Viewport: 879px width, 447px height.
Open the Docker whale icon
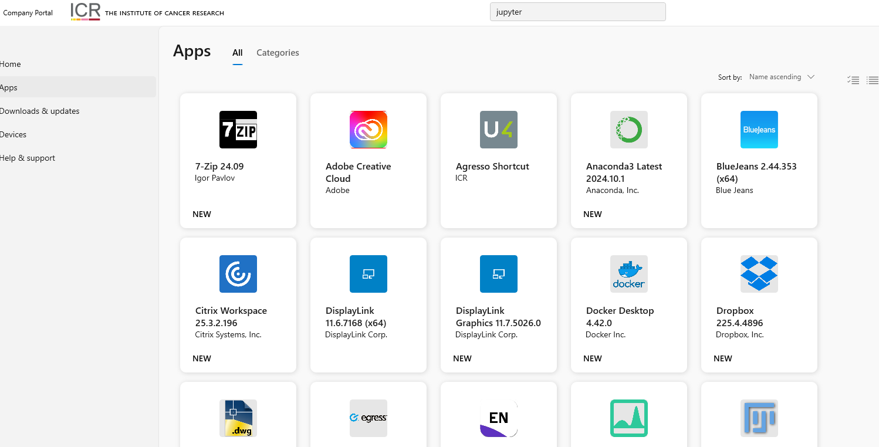pyautogui.click(x=629, y=274)
